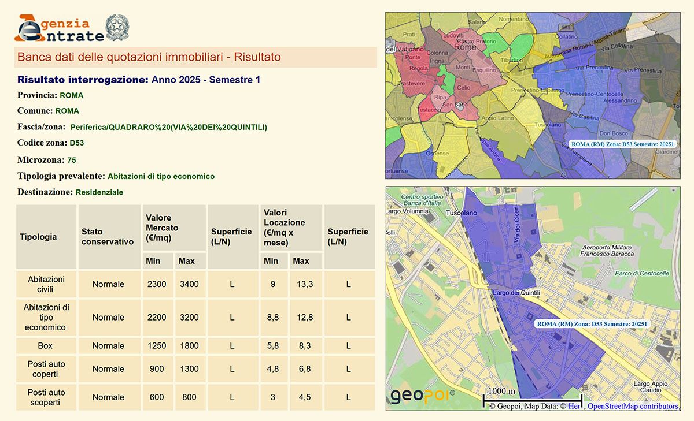Screen dimensions: 694x421
Task: Click the Banca dati delle quotazioni immobiliari title
Action: 149,57
